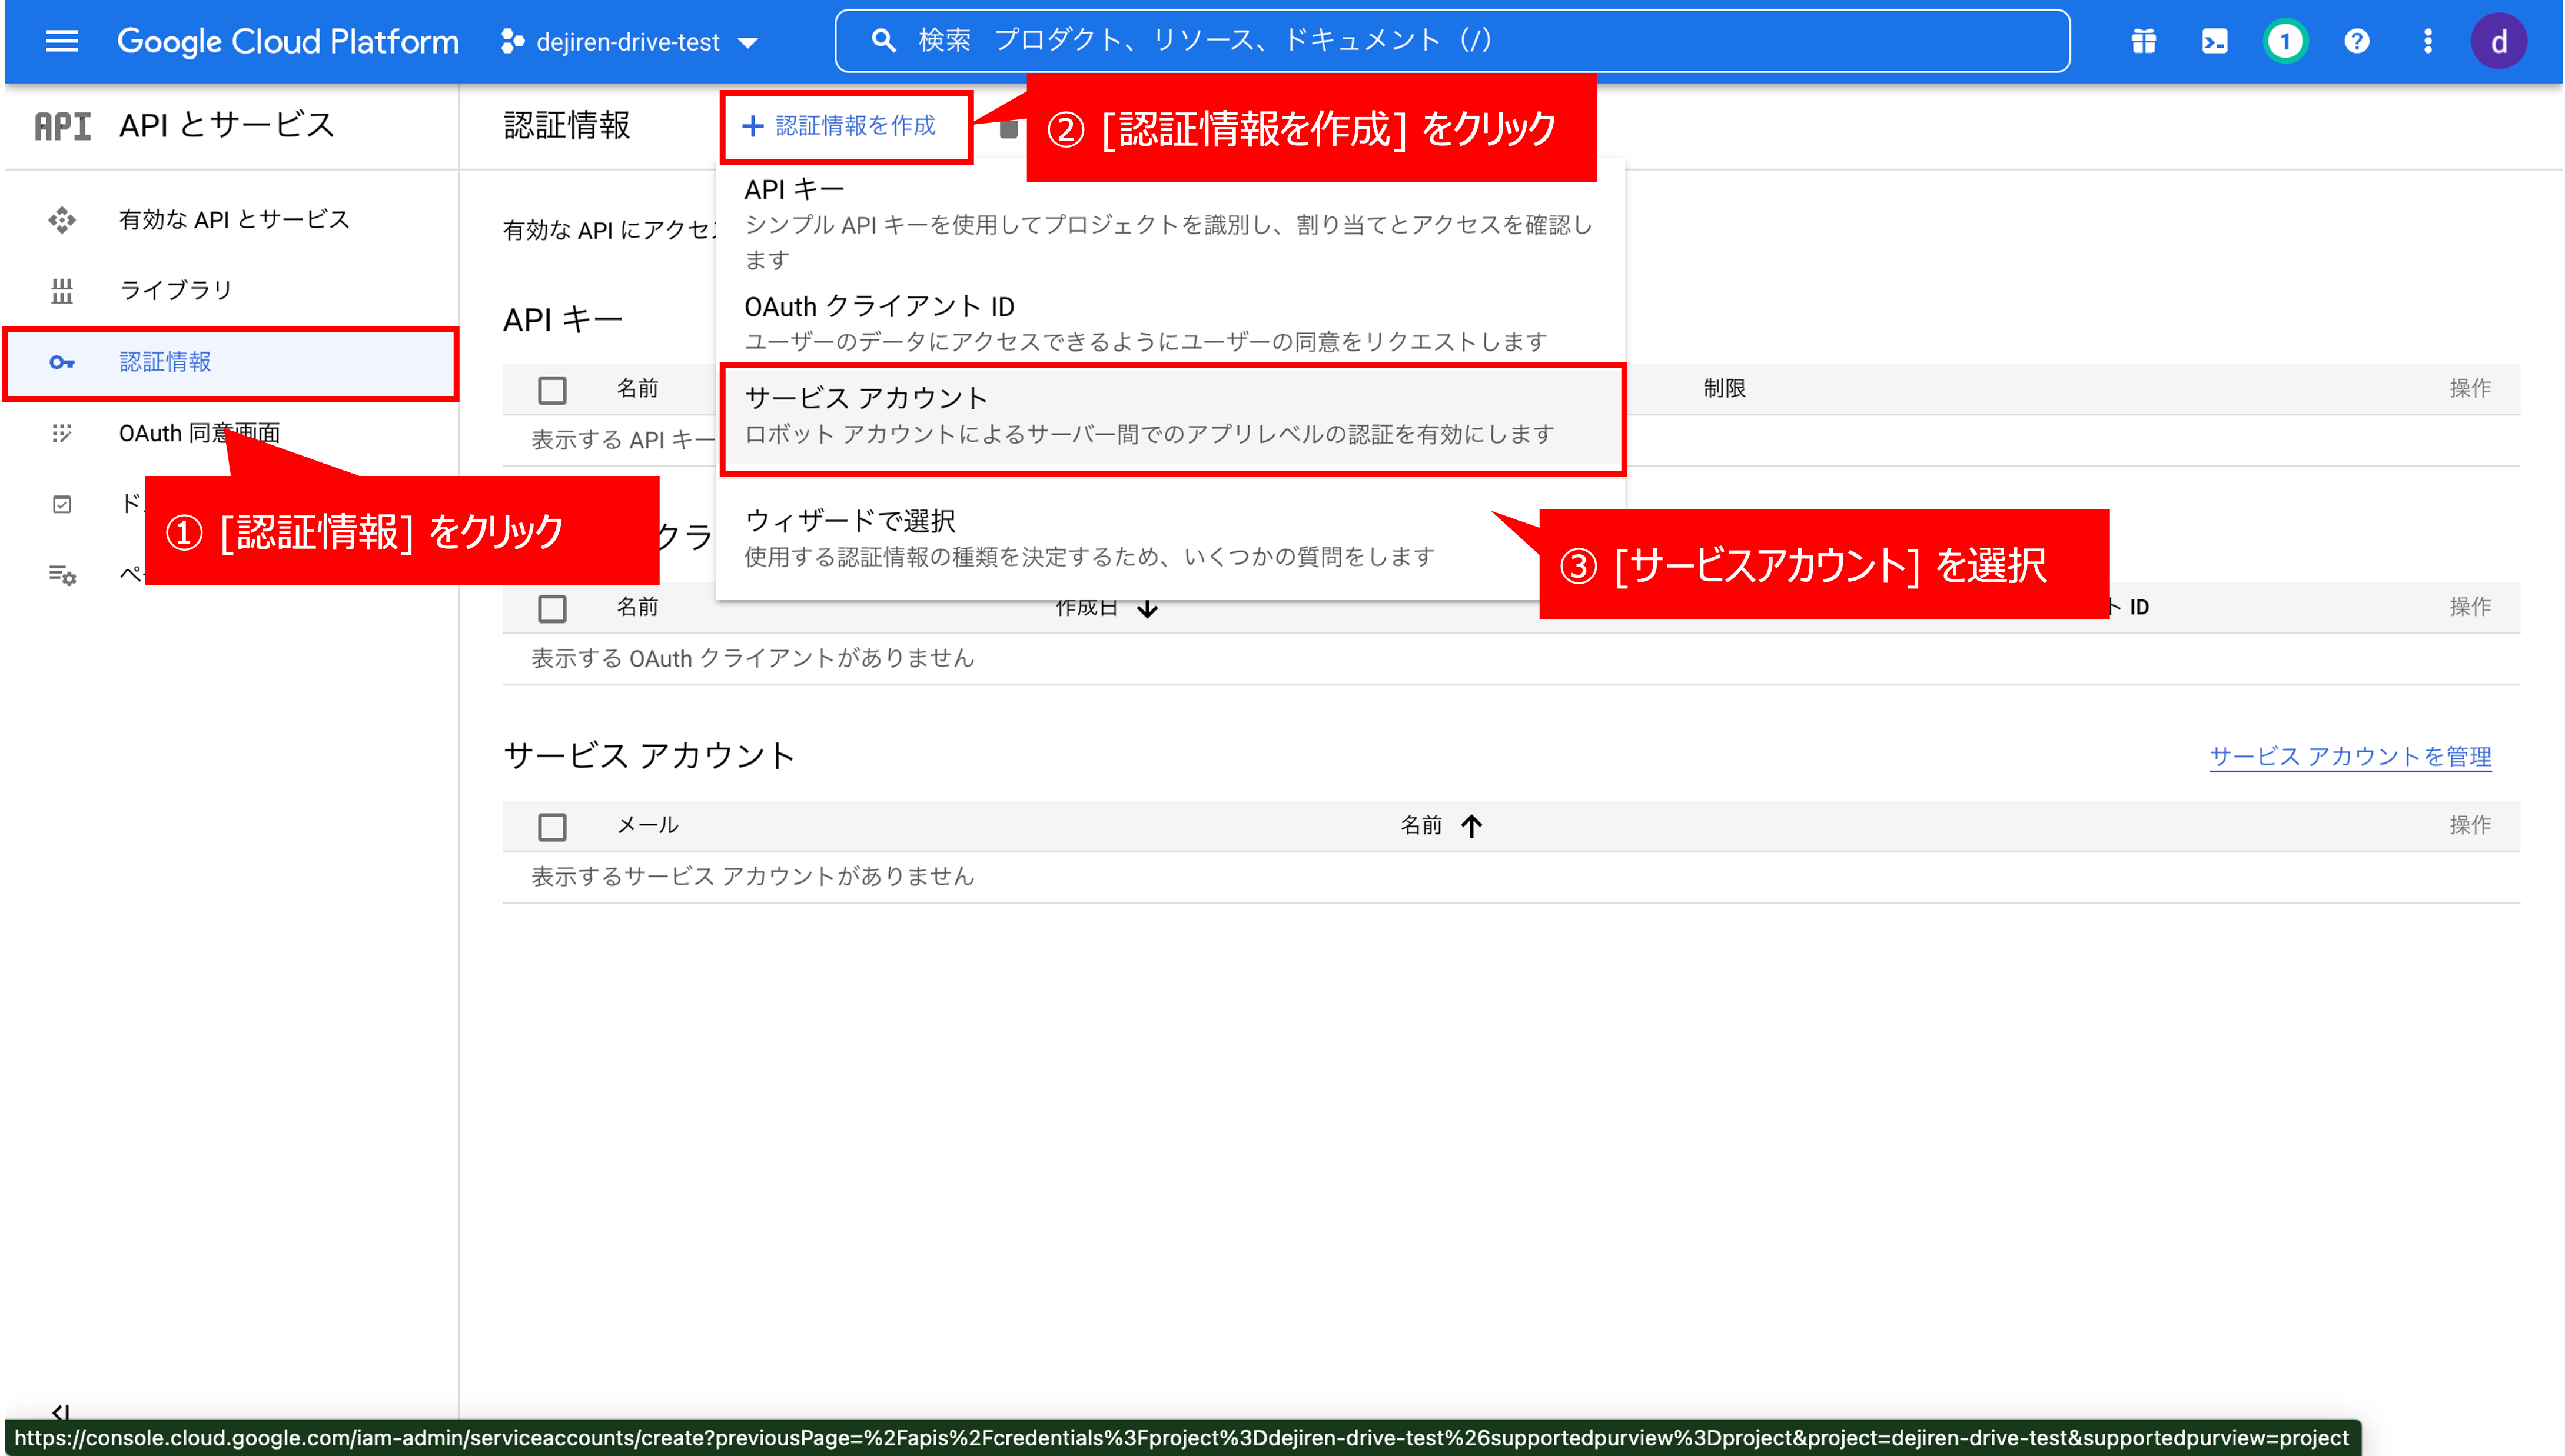The width and height of the screenshot is (2565, 1456).
Task: Toggle select-all checkbox in API キー table
Action: (x=552, y=390)
